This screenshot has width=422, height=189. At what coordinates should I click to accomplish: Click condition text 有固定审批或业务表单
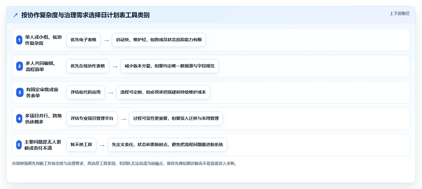point(42,92)
